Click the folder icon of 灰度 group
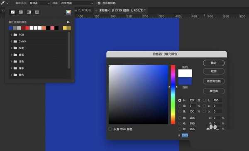Screen dimensions: 249x151 point(15,48)
